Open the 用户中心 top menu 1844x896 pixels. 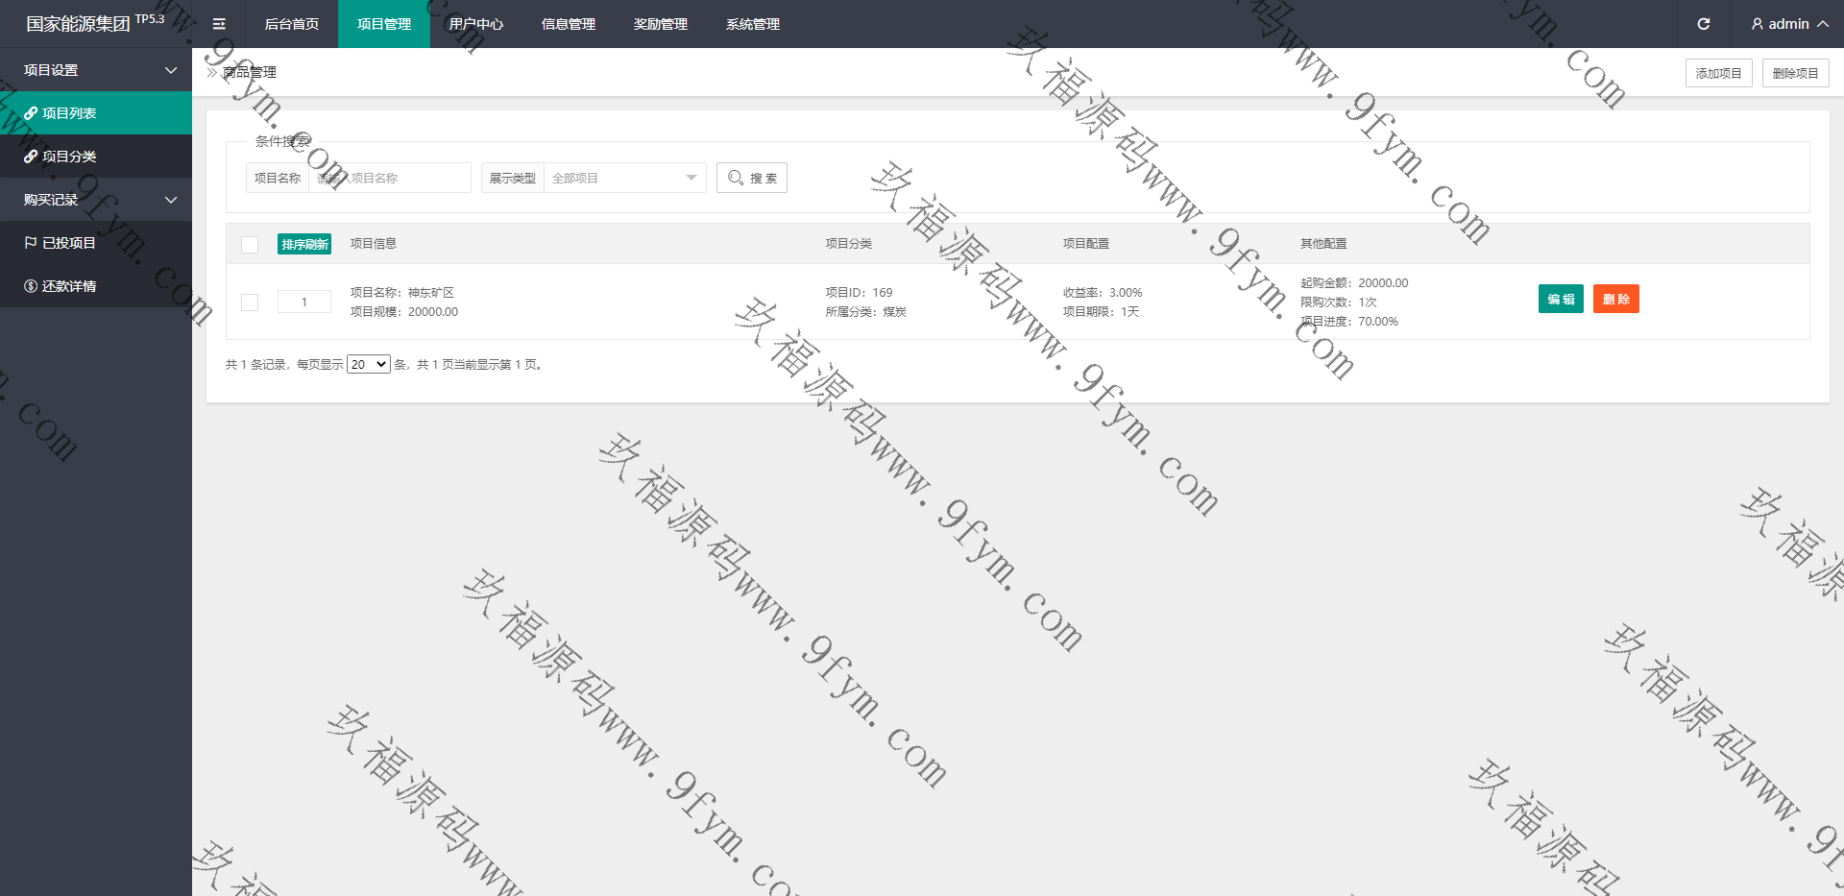(x=475, y=24)
